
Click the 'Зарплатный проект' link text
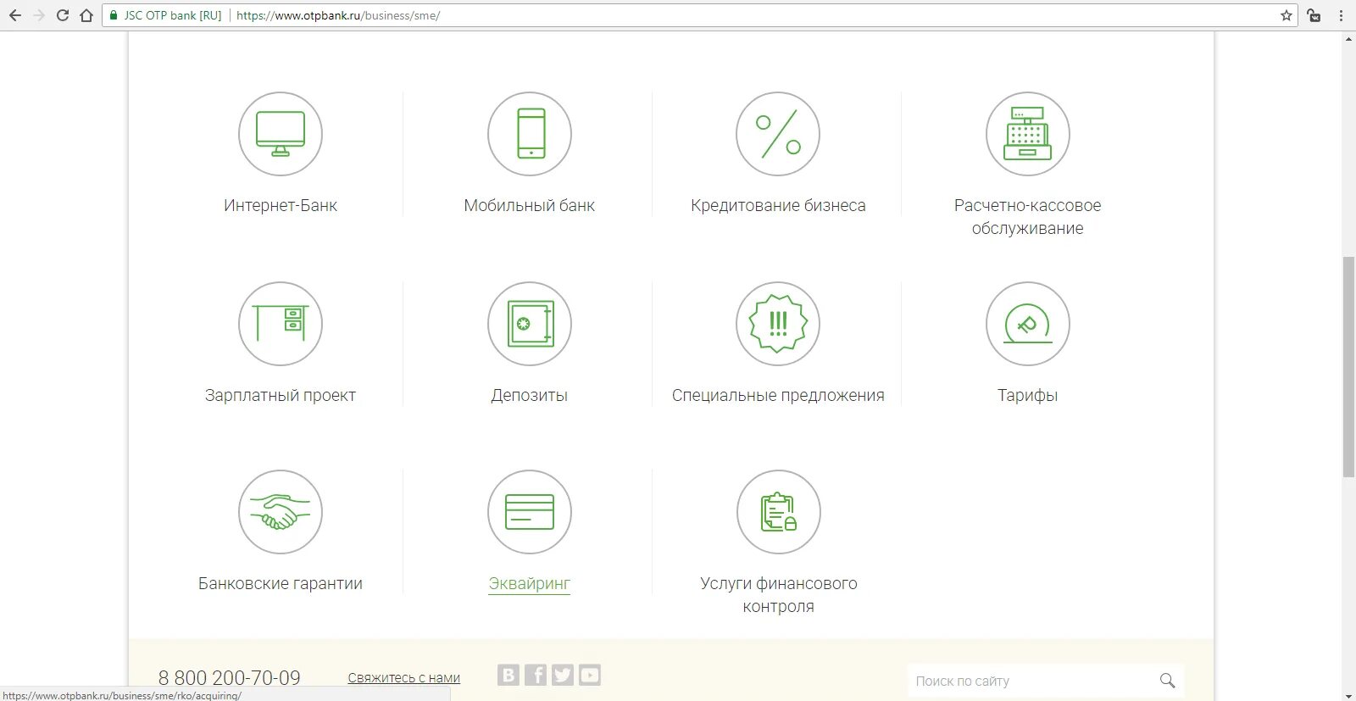pos(281,395)
